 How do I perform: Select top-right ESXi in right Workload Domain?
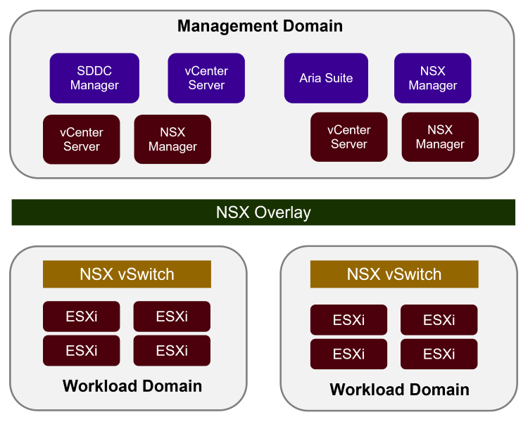point(439,320)
